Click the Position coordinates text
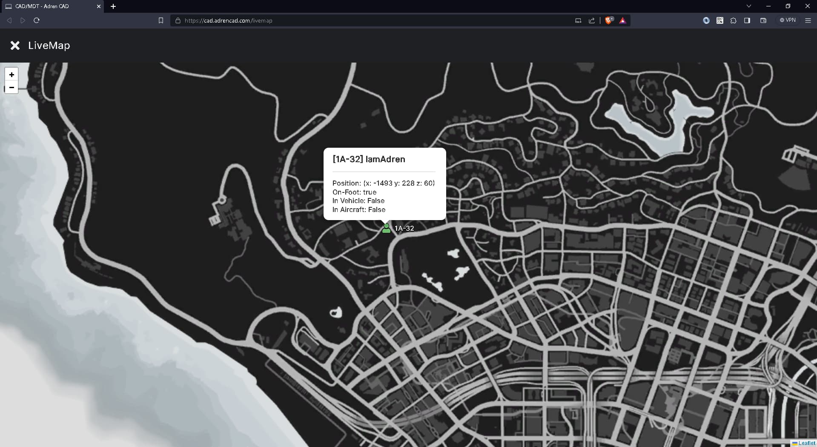817x447 pixels. 384,183
